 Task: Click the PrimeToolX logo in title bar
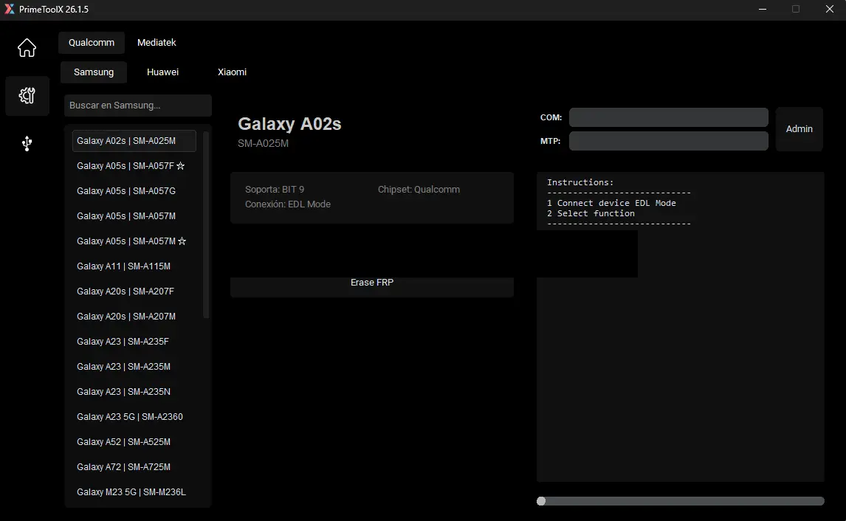click(x=9, y=9)
